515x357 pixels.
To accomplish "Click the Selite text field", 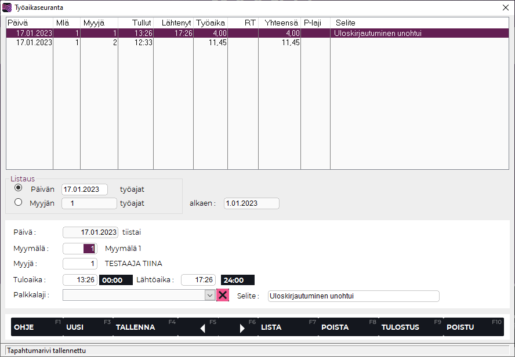I will (353, 296).
